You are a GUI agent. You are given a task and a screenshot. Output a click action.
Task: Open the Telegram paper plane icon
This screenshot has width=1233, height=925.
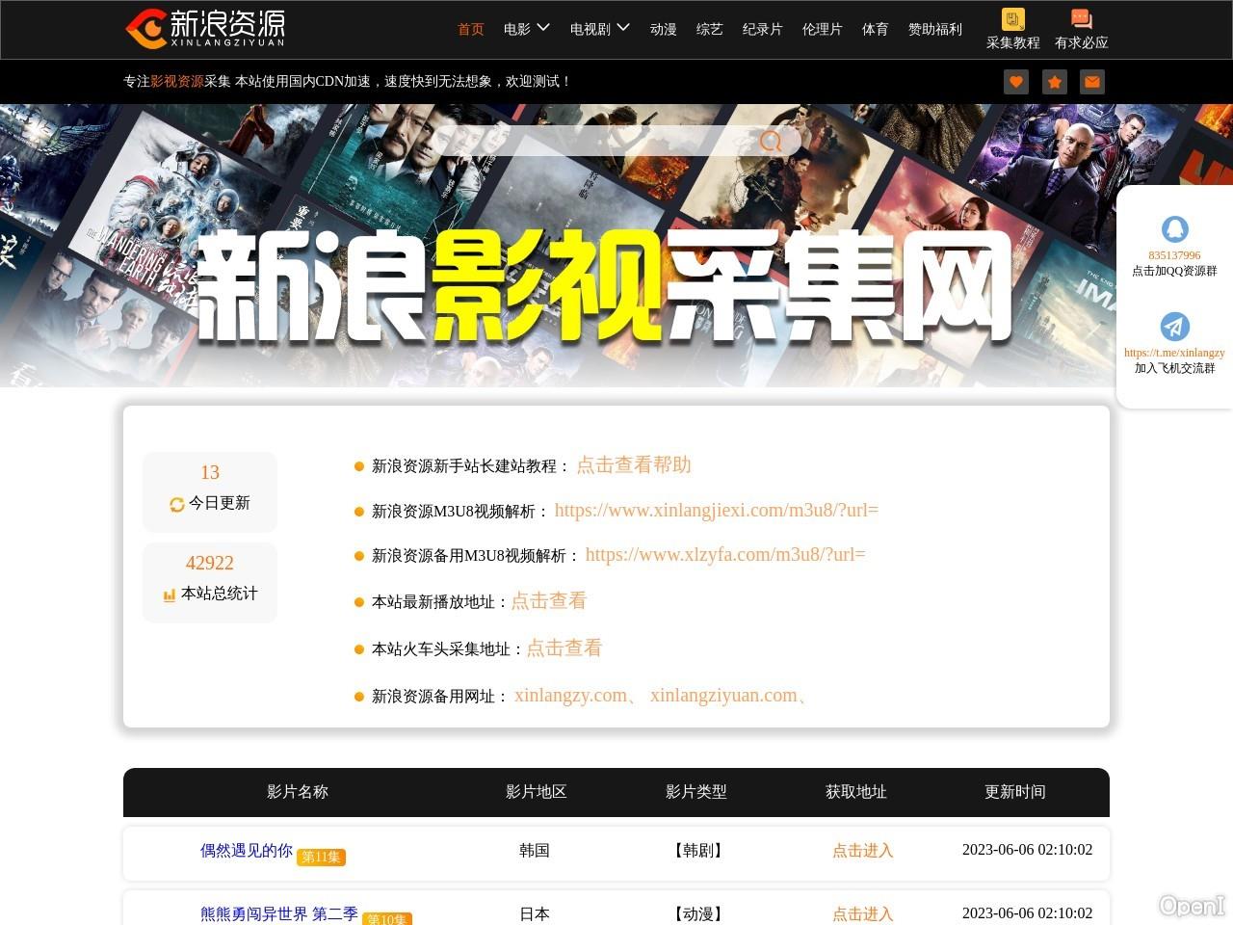(x=1174, y=327)
